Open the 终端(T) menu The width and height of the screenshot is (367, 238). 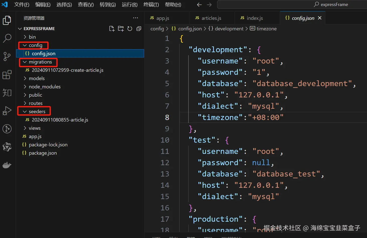(151, 5)
